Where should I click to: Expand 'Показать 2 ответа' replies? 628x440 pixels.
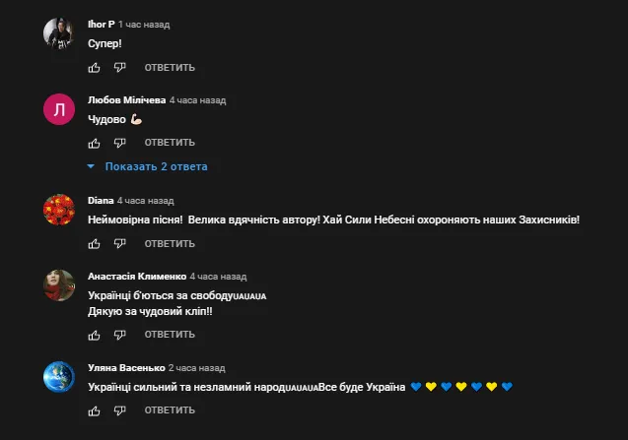pyautogui.click(x=149, y=166)
